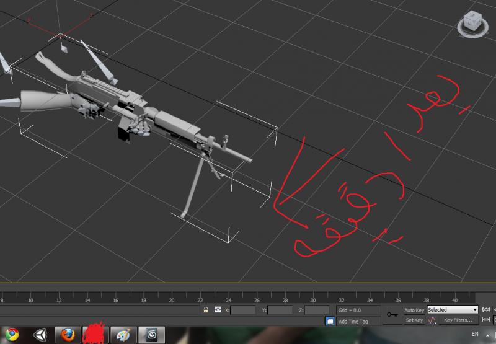Click the EN language indicator in tray

(475, 334)
